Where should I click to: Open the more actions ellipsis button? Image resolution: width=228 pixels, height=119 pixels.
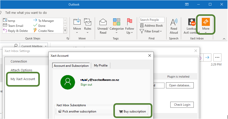pos(217,57)
